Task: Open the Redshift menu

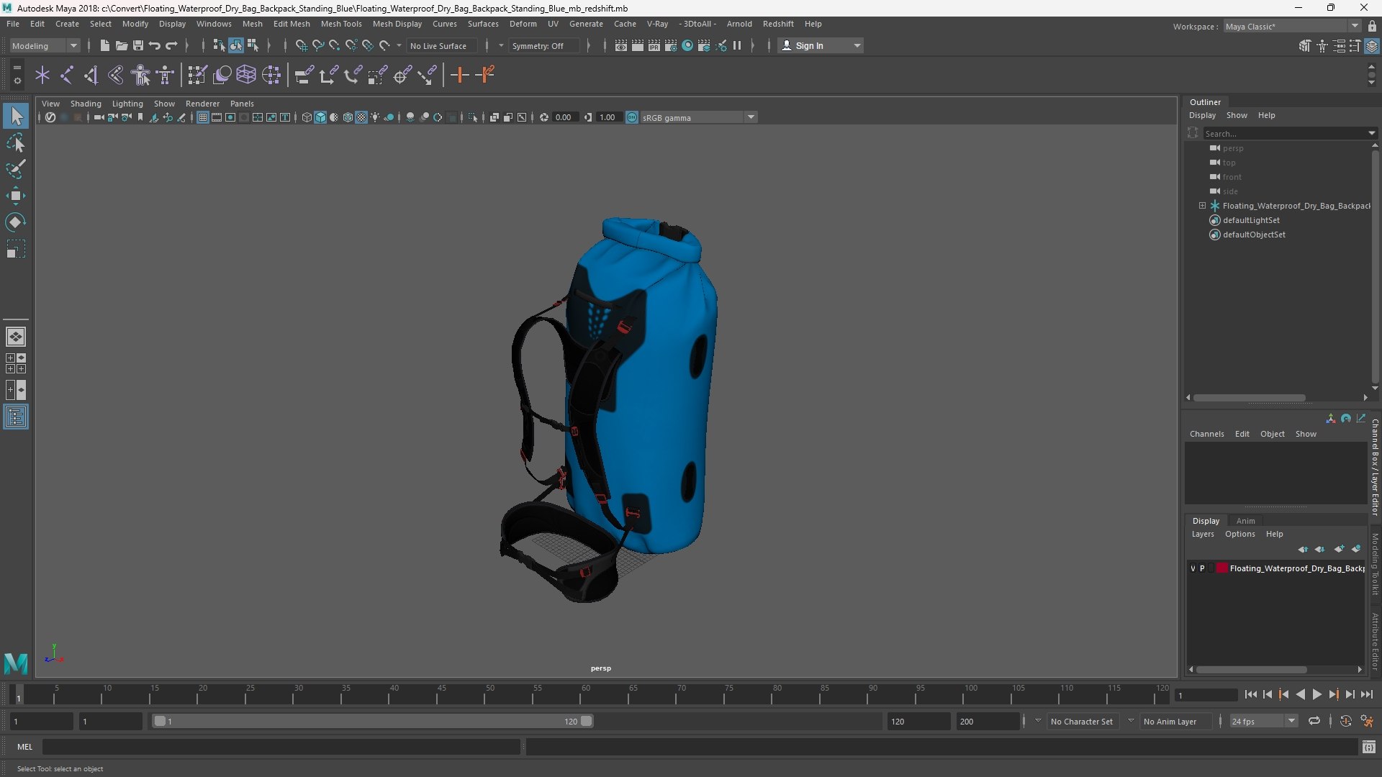Action: [778, 24]
